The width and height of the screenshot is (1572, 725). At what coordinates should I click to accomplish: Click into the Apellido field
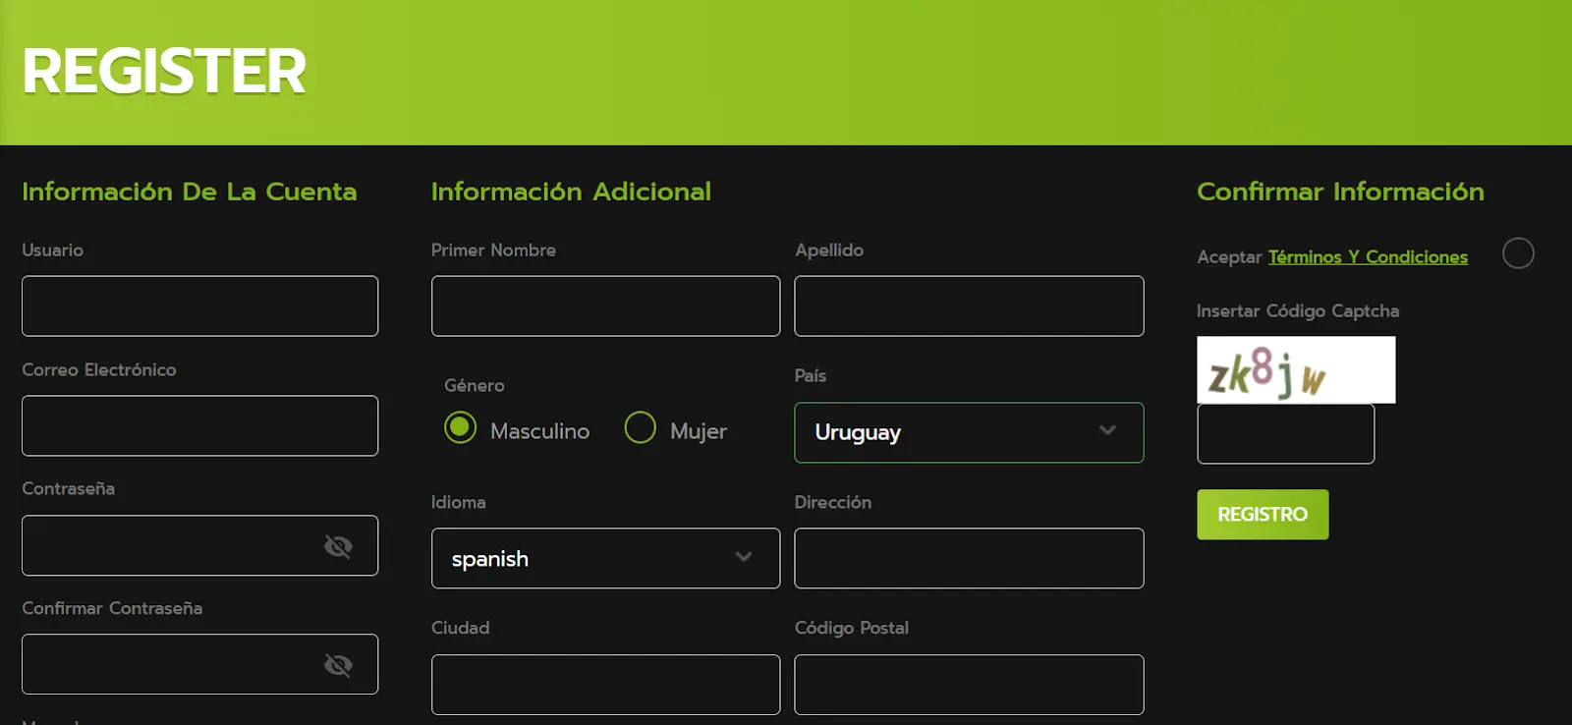pos(969,307)
